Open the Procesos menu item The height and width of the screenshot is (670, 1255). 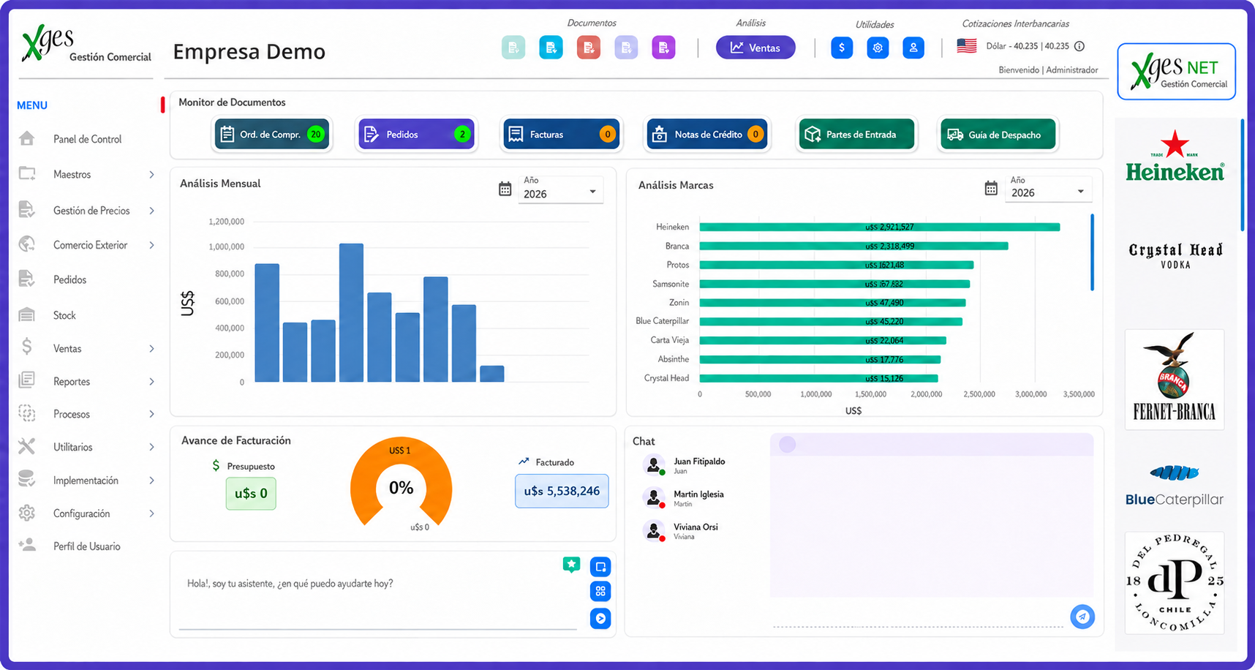(72, 414)
